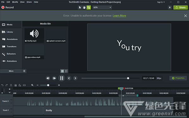The width and height of the screenshot is (189, 118).
Task: Click the plus import media button
Action: [24, 71]
